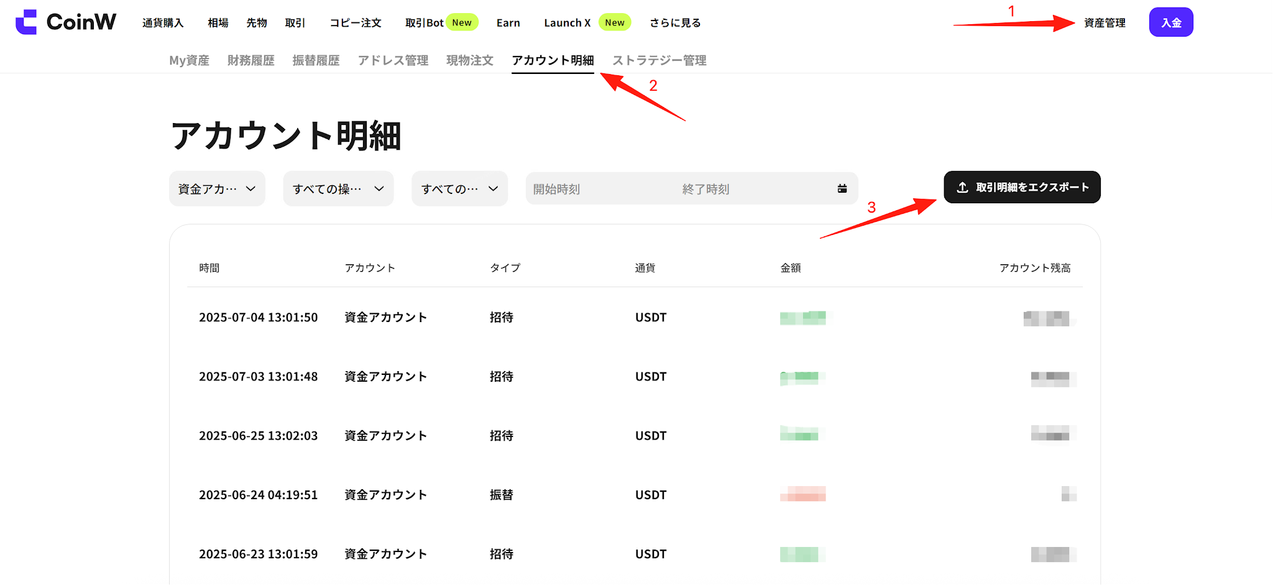Viewport: 1273px width, 585px height.
Task: Click the 通貨 column header
Action: tap(645, 268)
